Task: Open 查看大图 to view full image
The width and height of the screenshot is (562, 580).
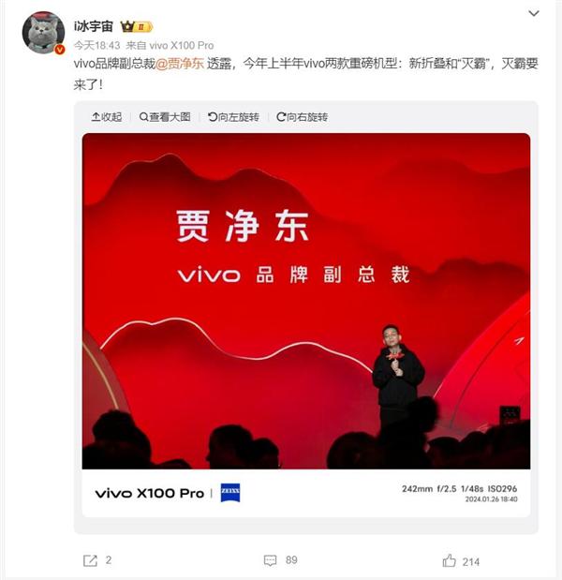Action: [165, 117]
